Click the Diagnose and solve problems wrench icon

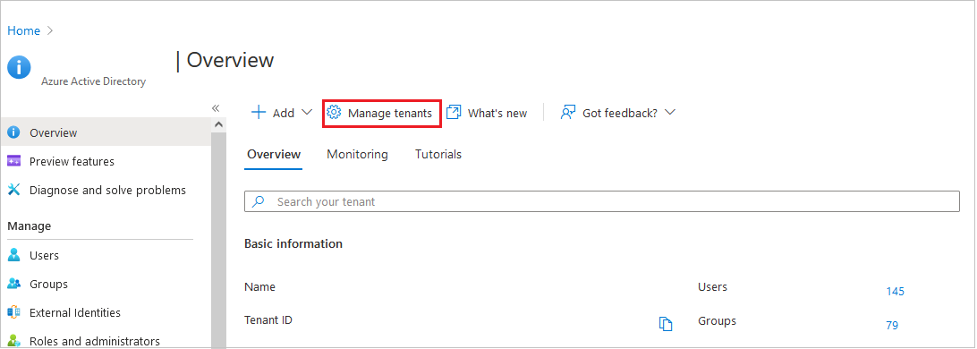pyautogui.click(x=13, y=190)
